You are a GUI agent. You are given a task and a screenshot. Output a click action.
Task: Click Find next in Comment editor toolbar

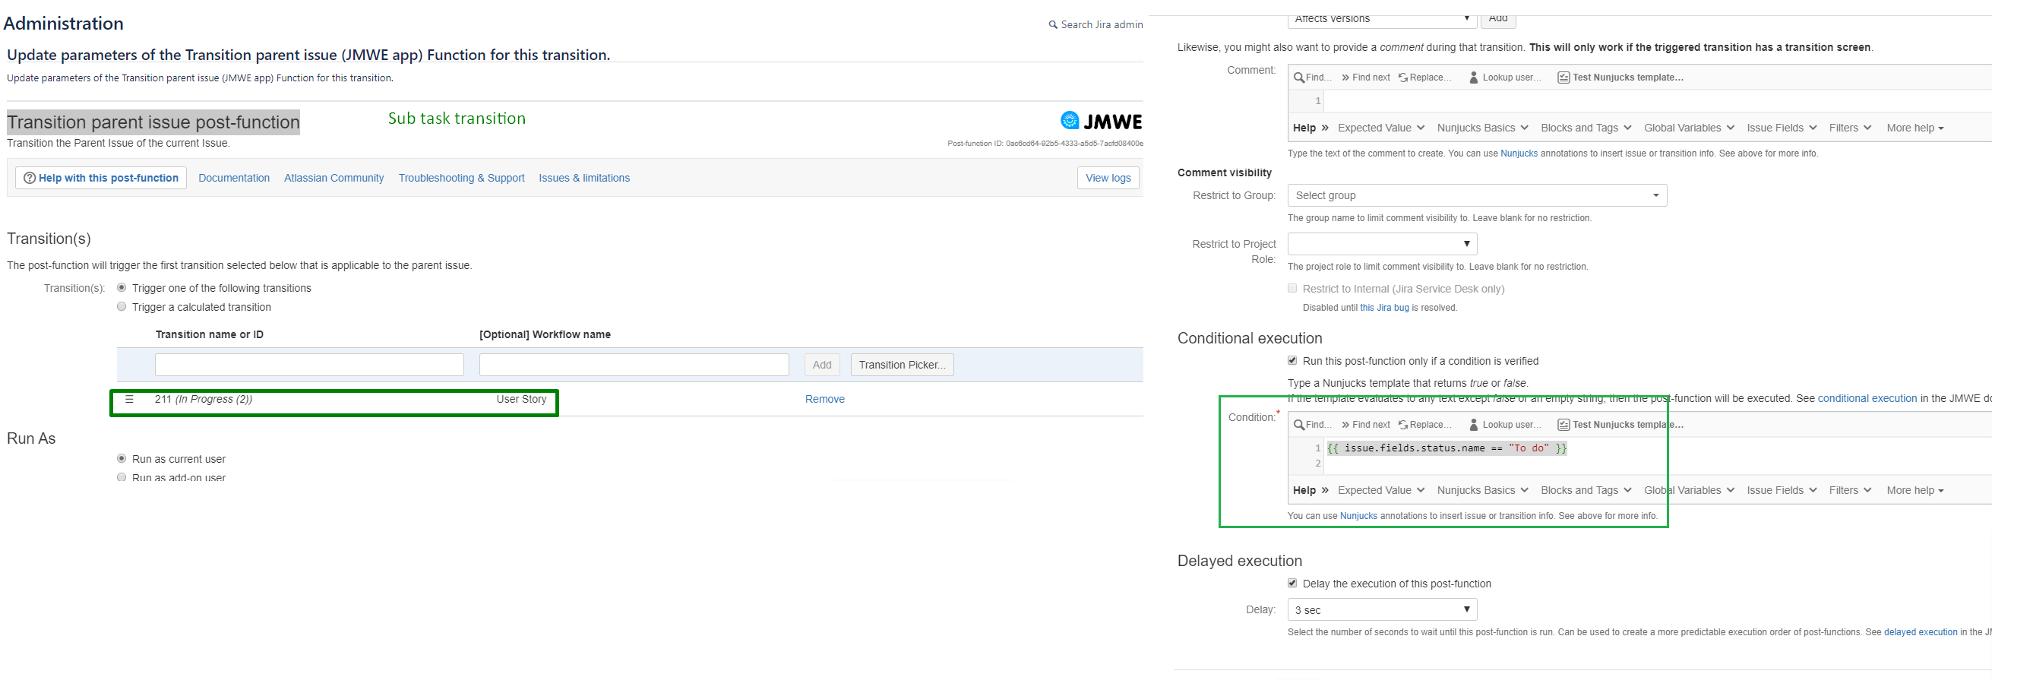(x=1365, y=78)
